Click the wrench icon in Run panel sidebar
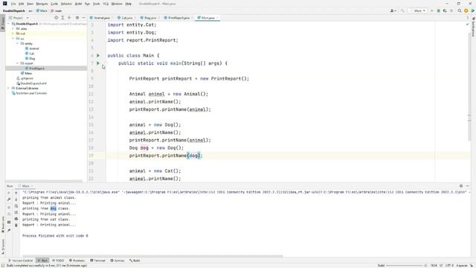 coord(9,200)
